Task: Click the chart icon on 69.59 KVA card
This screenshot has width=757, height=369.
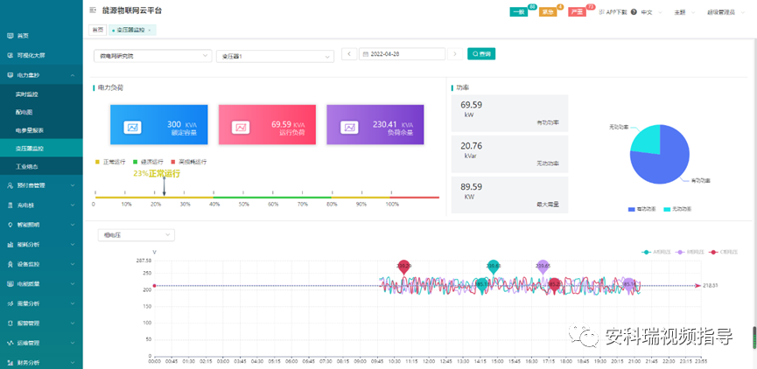Action: click(x=241, y=128)
